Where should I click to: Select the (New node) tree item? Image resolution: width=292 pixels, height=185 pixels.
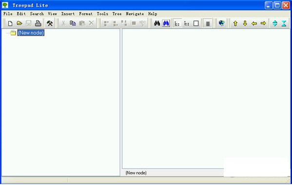pyautogui.click(x=31, y=33)
